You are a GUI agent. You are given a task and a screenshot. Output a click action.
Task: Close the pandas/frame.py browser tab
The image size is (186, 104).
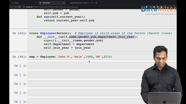[x=92, y=3]
